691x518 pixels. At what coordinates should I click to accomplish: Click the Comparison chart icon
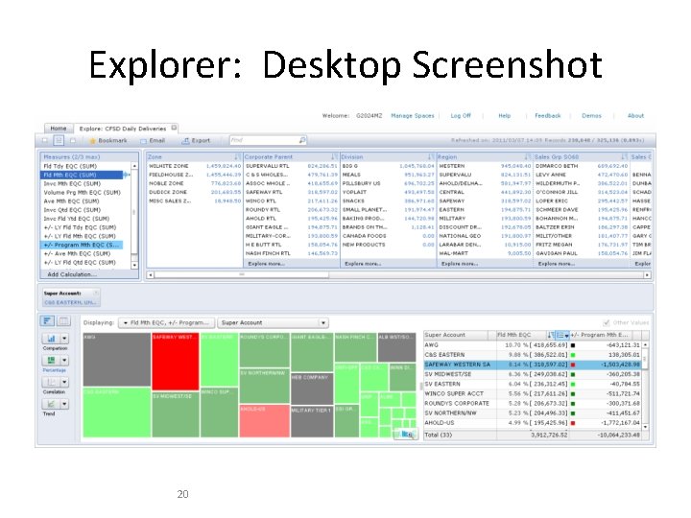(x=51, y=339)
